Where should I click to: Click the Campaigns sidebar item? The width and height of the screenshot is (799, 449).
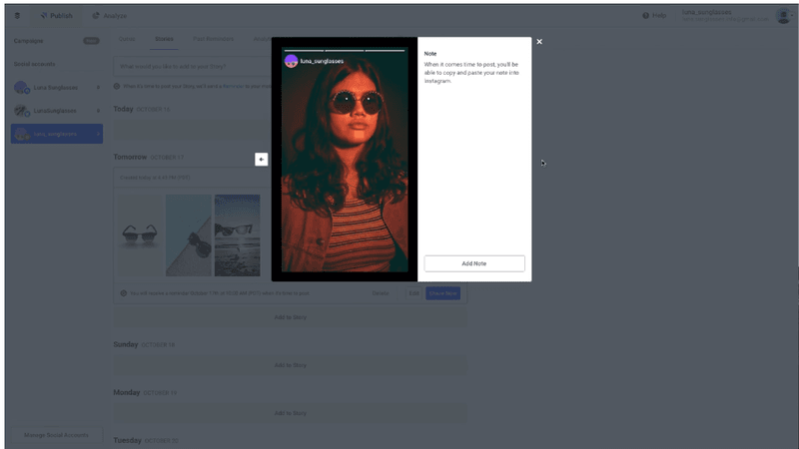point(34,40)
